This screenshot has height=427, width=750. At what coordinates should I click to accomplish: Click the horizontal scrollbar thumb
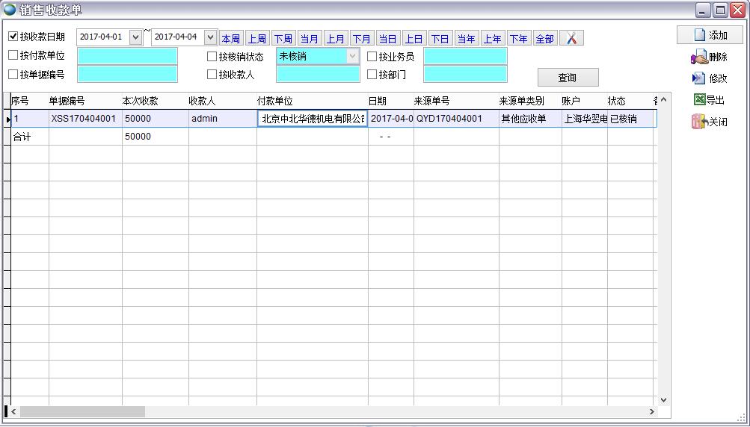82,411
